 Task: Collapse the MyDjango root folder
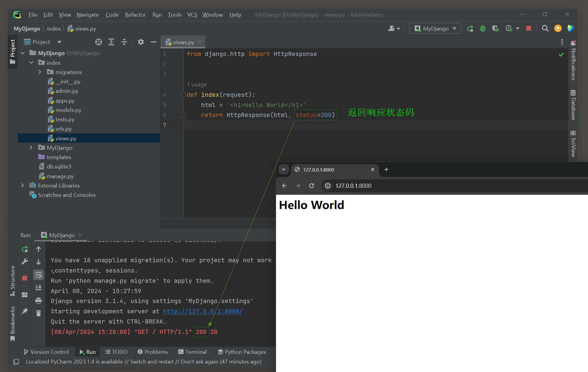23,53
